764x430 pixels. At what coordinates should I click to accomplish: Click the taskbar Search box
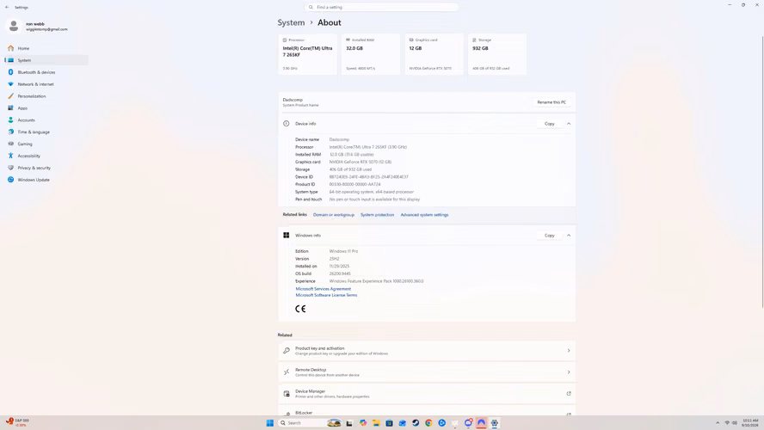click(x=310, y=423)
